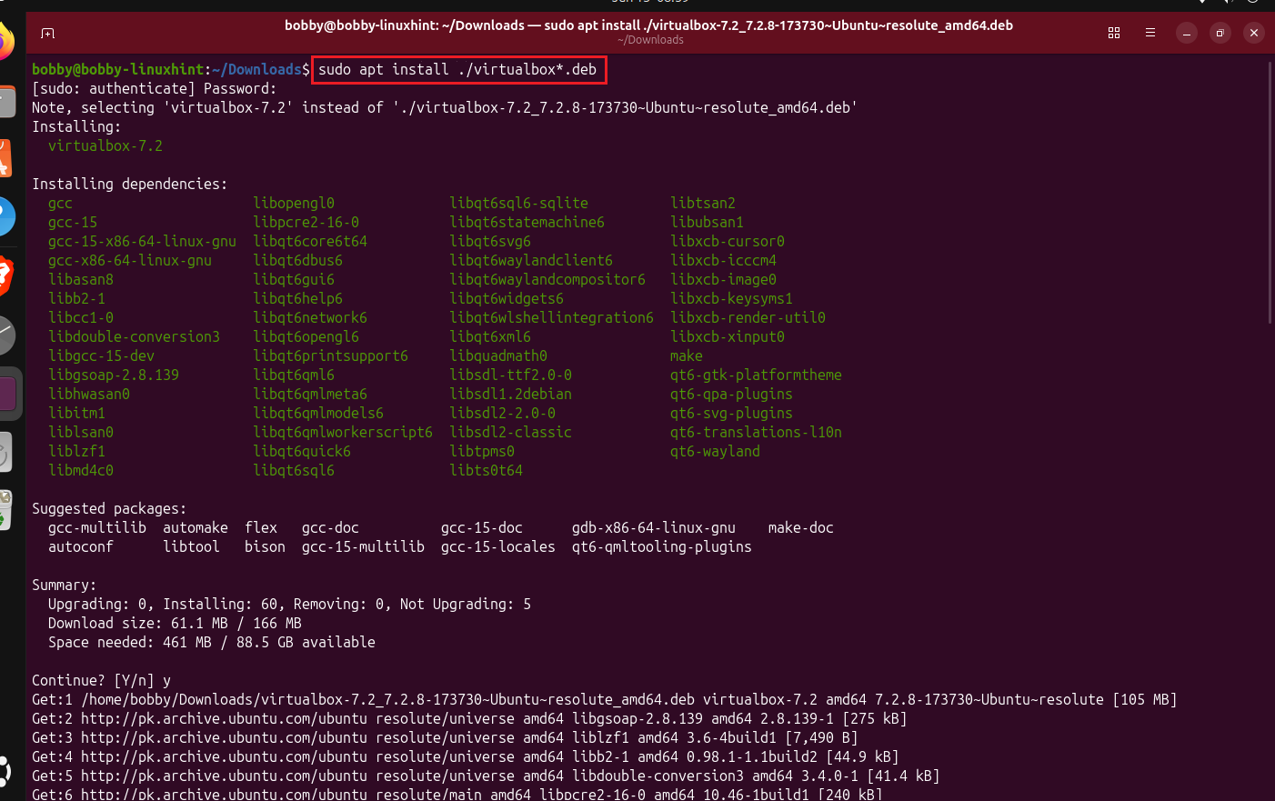Click the 'Summary:' heading
1275x801 pixels.
coord(65,585)
